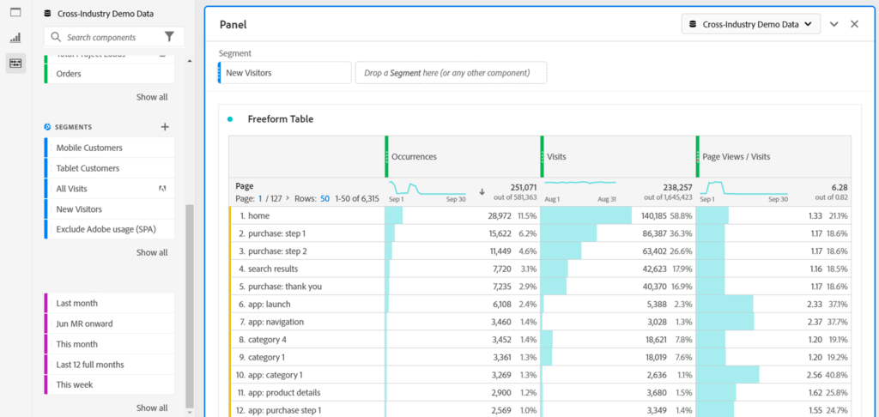Click the filter funnel icon in search
The image size is (879, 417).
[169, 37]
